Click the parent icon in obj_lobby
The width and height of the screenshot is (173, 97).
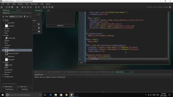tap(39, 28)
